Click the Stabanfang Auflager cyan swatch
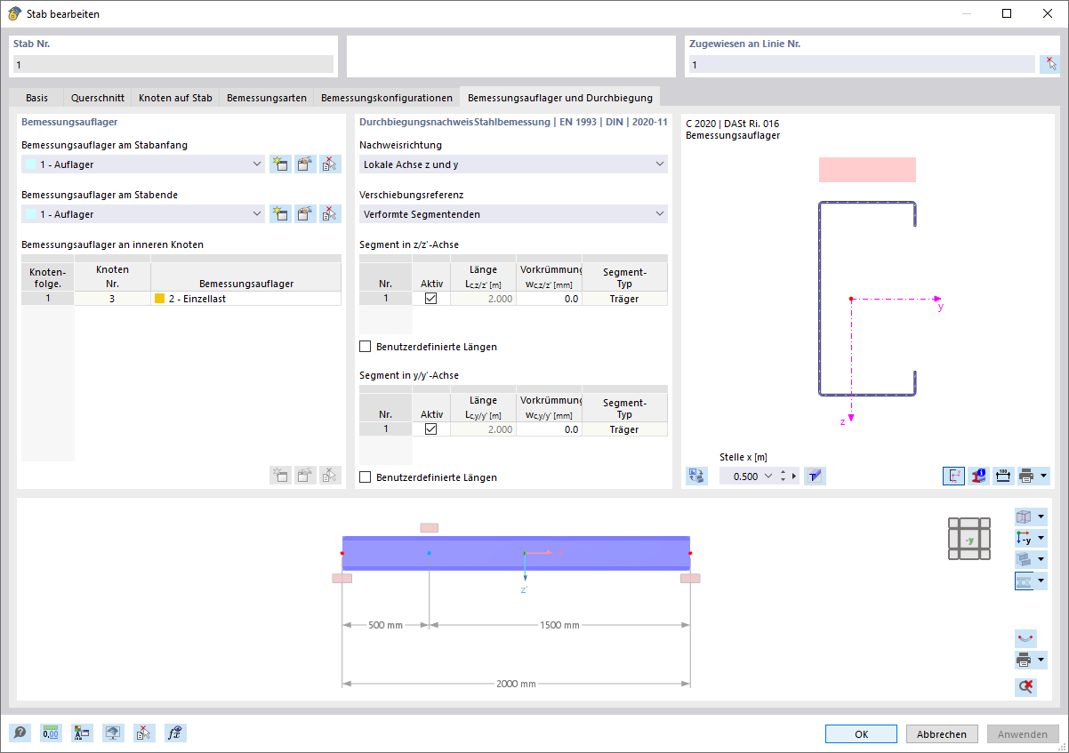This screenshot has width=1069, height=753. (x=32, y=164)
